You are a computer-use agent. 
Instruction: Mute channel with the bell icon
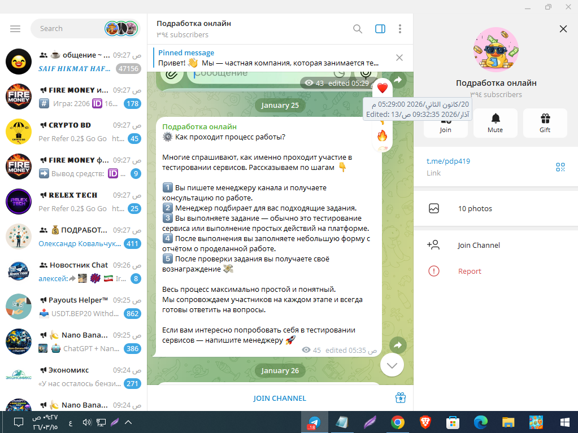[495, 123]
